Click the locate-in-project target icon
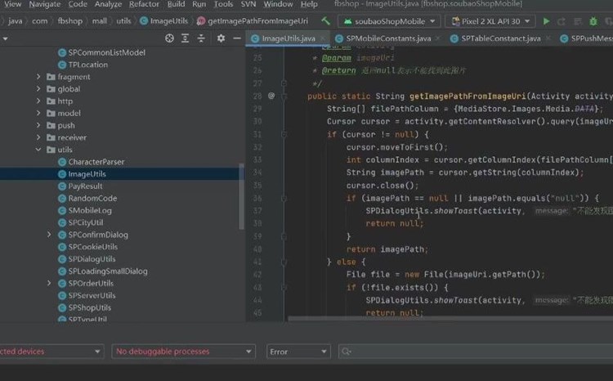The image size is (613, 381). (169, 38)
